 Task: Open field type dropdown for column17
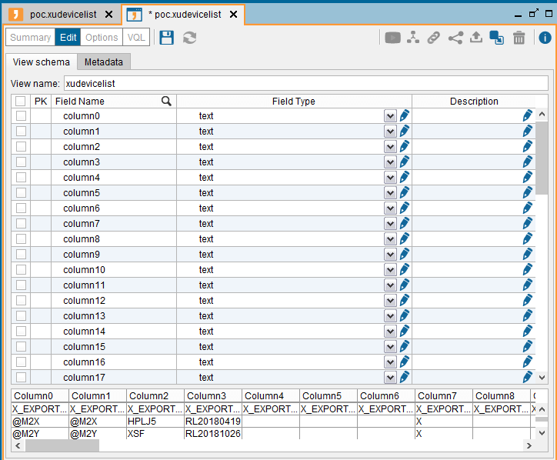pos(390,378)
